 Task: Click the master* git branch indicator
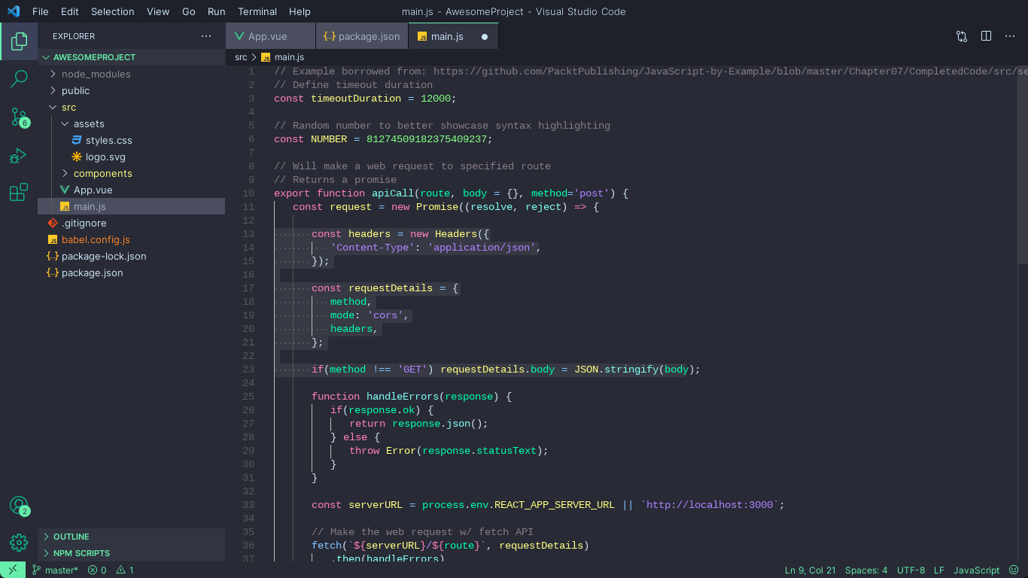point(55,570)
